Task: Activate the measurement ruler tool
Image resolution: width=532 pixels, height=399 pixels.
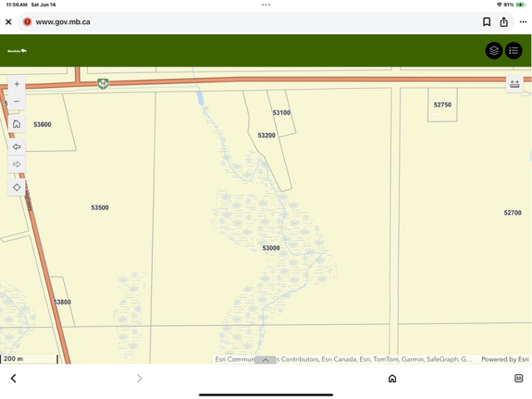Action: click(x=514, y=84)
